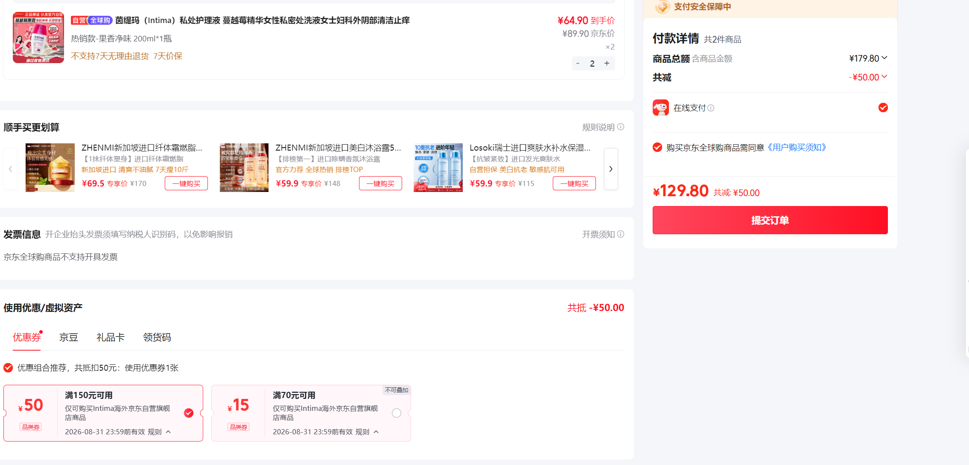
Task: Click the 全球购 badge on Intima product
Action: (x=100, y=20)
